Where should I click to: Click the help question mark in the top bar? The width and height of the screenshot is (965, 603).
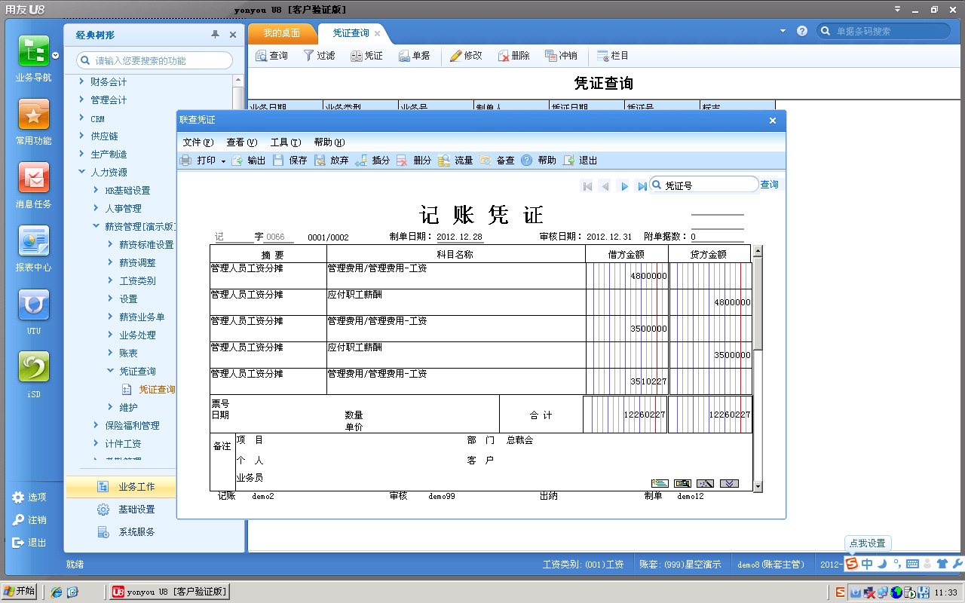802,31
